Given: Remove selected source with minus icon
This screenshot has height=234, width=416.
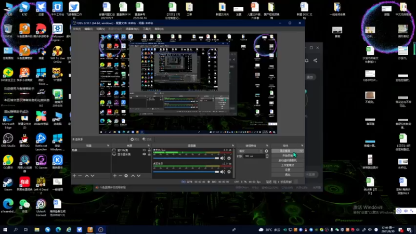Looking at the screenshot, I should (120, 176).
